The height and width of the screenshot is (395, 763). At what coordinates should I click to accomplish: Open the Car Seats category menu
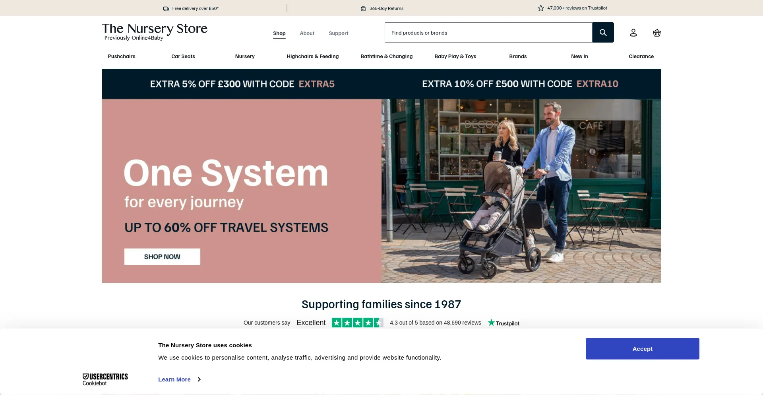[x=183, y=56]
